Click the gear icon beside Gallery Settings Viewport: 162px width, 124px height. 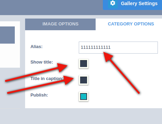tap(113, 3)
